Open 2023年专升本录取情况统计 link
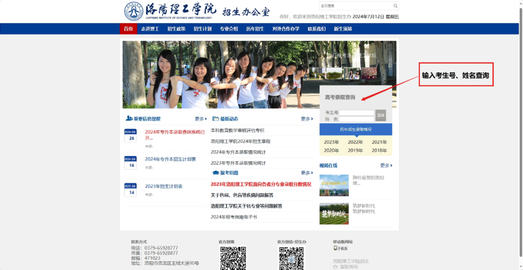The height and width of the screenshot is (270, 523). click(238, 163)
